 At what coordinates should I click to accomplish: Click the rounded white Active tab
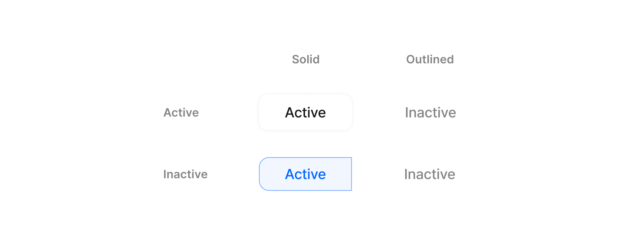click(x=305, y=112)
